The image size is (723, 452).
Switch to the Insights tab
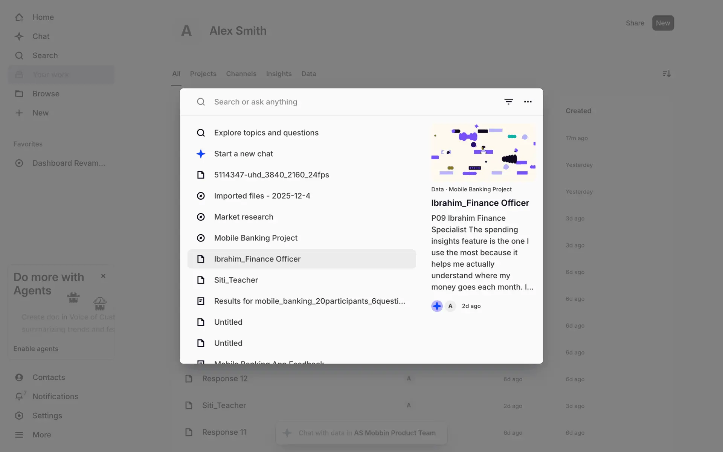(x=279, y=74)
